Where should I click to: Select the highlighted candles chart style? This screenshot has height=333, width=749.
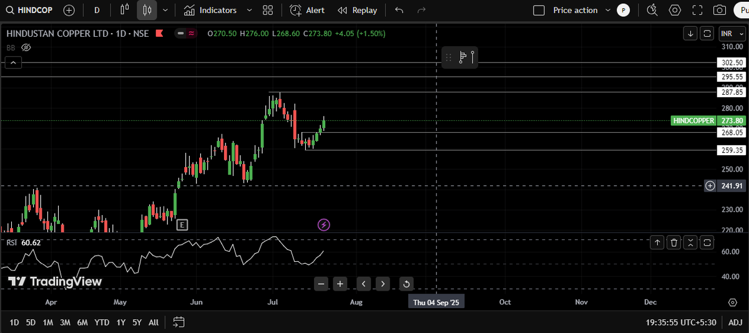pos(147,10)
